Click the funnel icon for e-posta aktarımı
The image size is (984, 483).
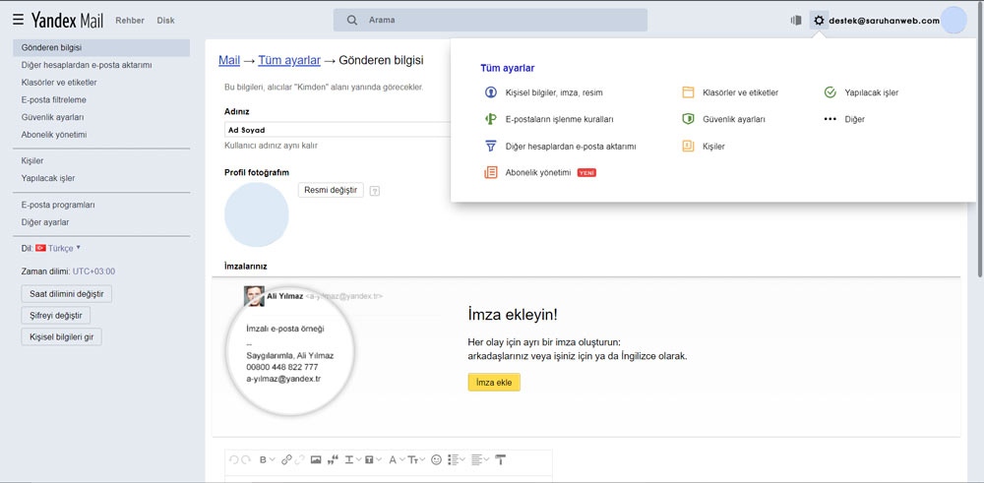click(491, 147)
